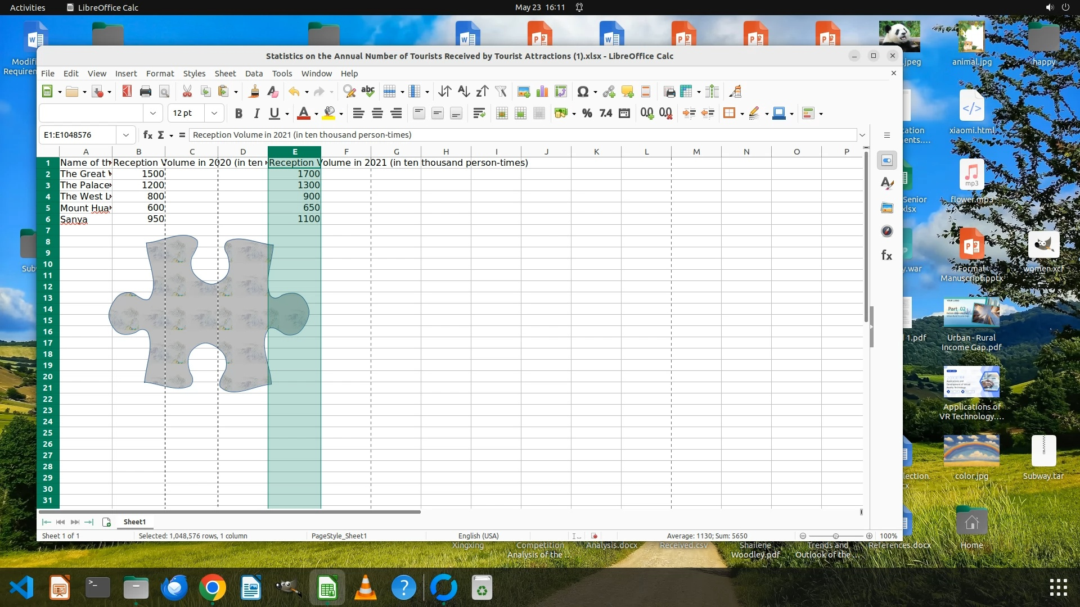Open the sidebar Navigator icon

point(887,232)
